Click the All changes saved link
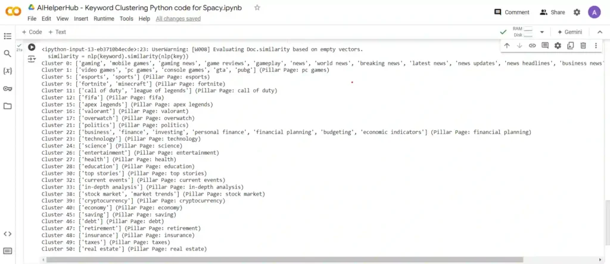This screenshot has height=264, width=610. (x=178, y=18)
